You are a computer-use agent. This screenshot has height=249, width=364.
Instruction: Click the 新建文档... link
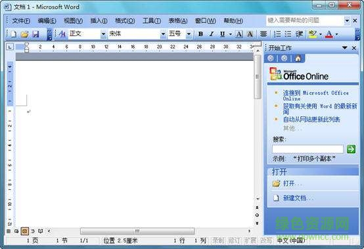pos(293,198)
